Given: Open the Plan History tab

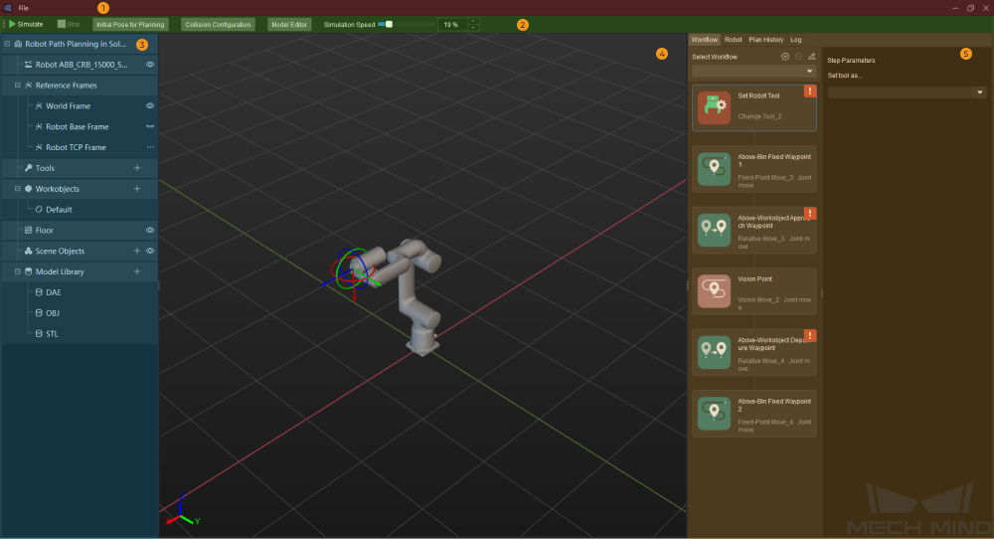Looking at the screenshot, I should pos(765,40).
